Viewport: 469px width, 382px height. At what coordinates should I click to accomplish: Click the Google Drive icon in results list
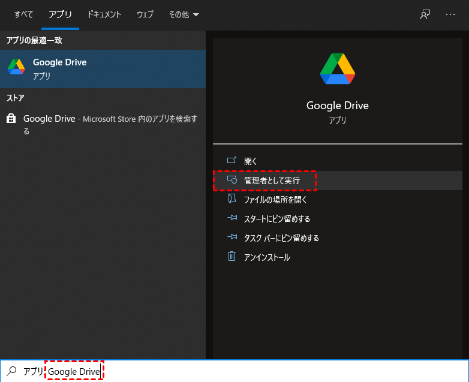coord(16,67)
